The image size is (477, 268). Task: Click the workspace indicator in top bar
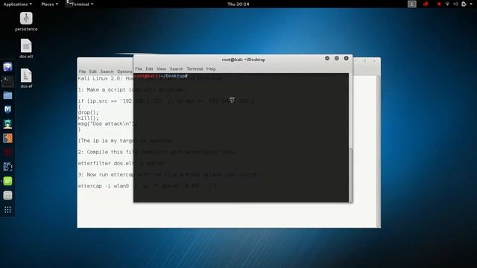pyautogui.click(x=412, y=4)
